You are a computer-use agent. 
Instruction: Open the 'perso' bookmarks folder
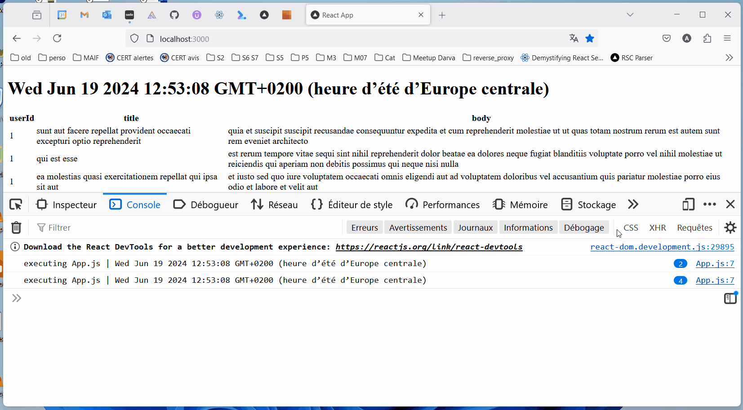[52, 58]
